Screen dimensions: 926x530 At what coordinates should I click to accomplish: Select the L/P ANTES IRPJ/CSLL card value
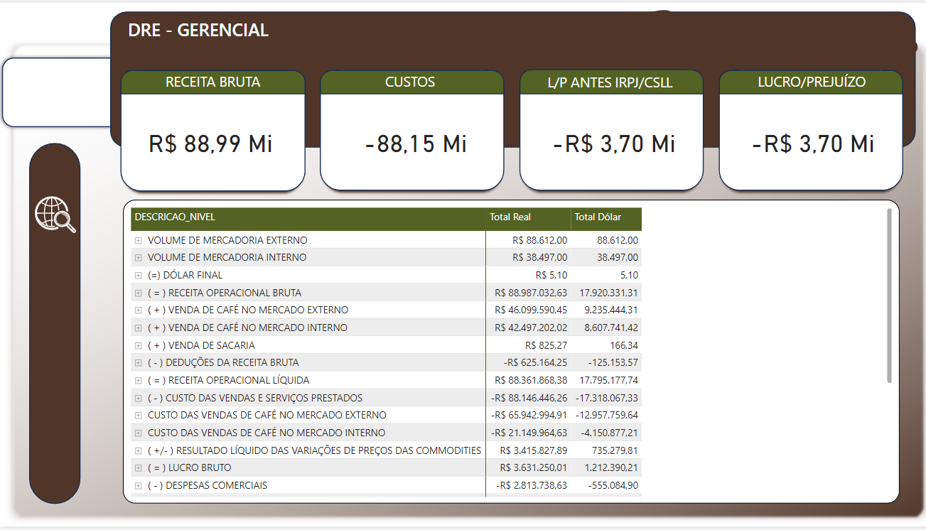tap(614, 144)
